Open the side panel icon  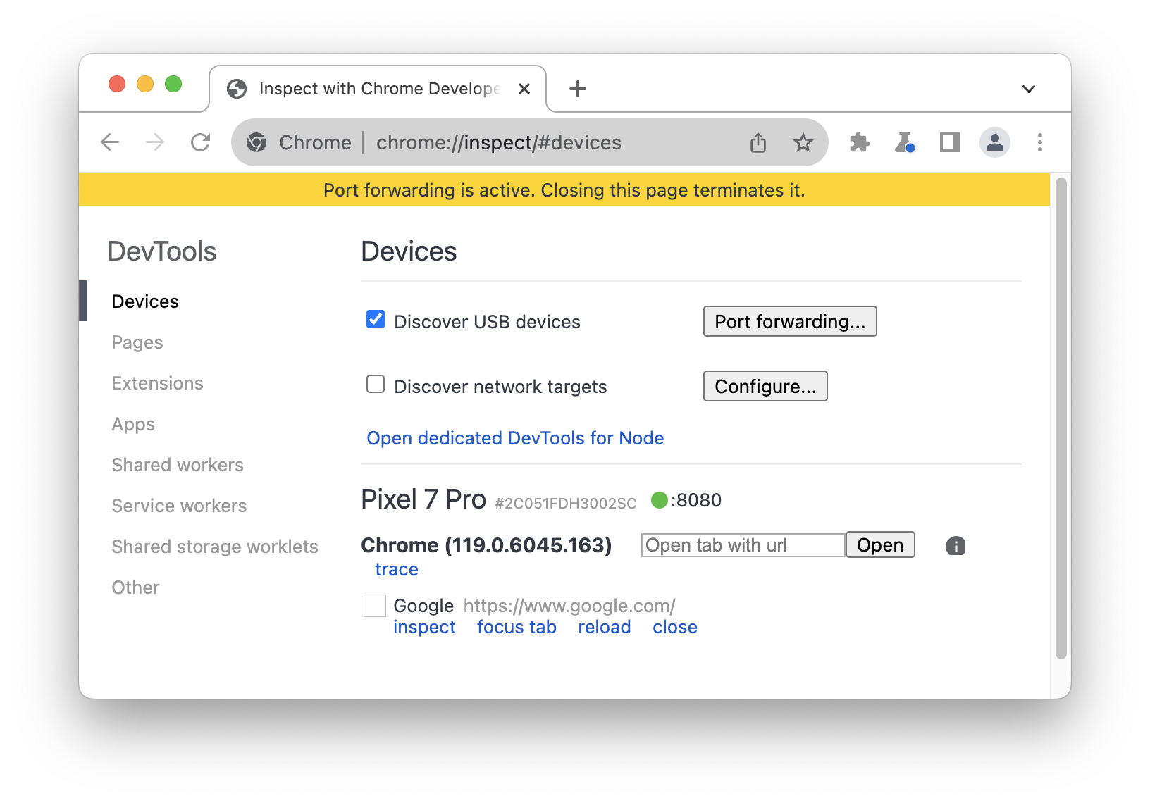(948, 142)
